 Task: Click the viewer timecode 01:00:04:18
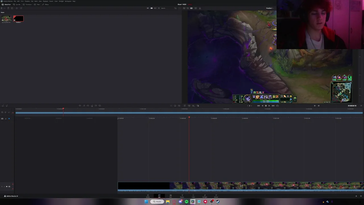point(352,106)
